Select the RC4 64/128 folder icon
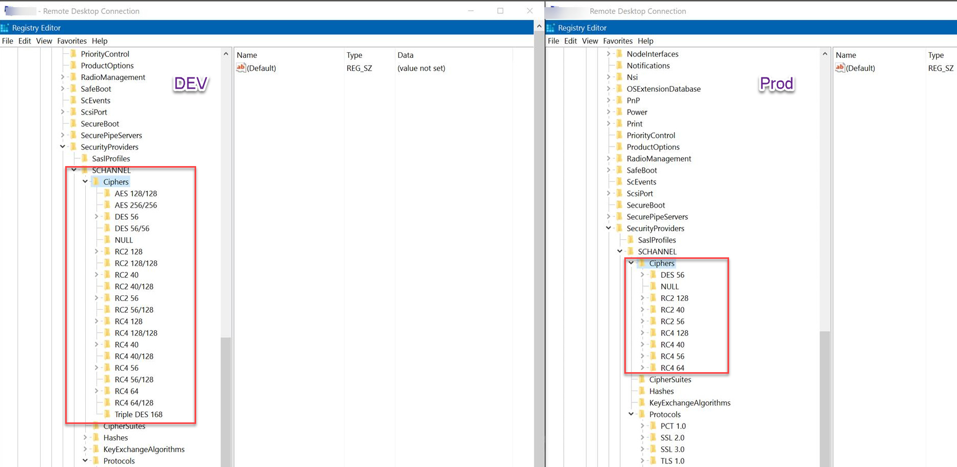 107,402
